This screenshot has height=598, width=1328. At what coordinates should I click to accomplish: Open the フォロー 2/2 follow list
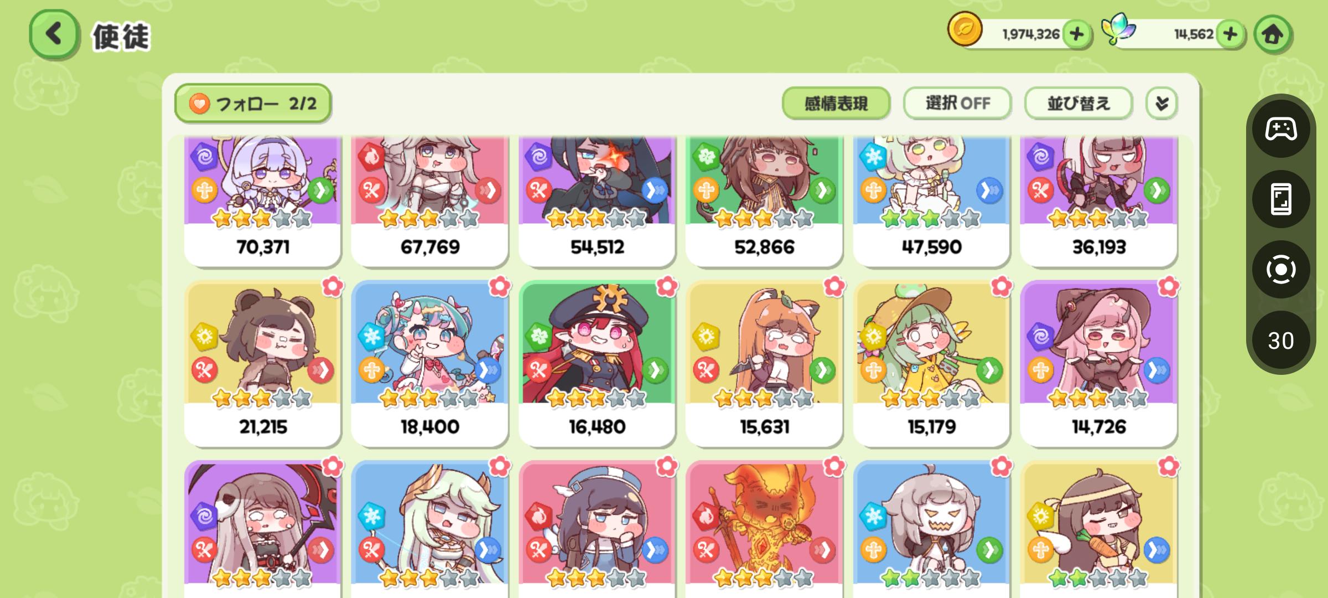coord(253,103)
